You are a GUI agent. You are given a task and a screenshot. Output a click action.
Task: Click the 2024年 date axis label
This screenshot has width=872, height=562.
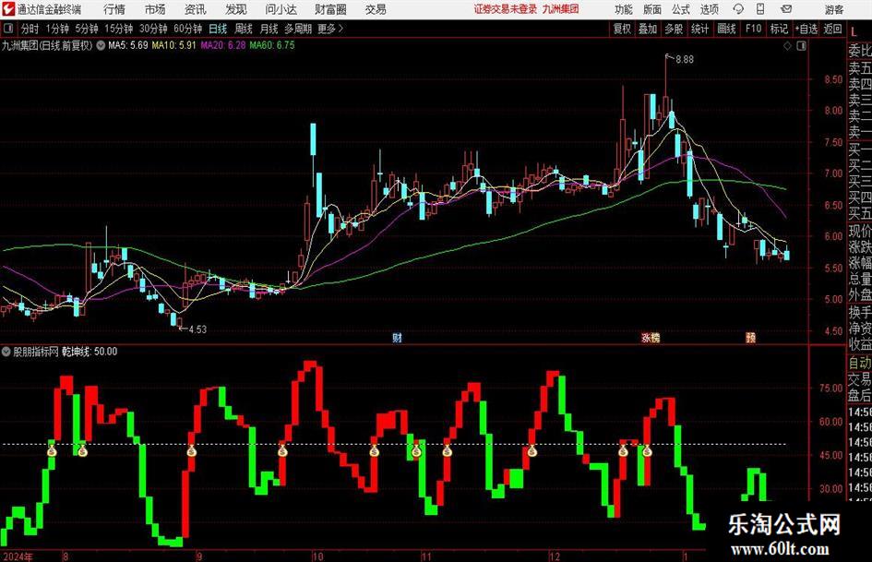coord(18,556)
